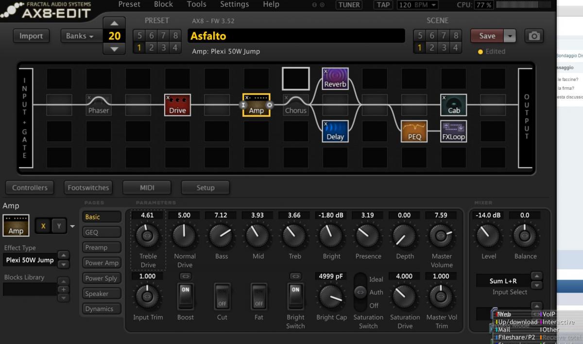Image resolution: width=583 pixels, height=344 pixels.
Task: Select the Delay block in the grid
Action: pyautogui.click(x=335, y=131)
